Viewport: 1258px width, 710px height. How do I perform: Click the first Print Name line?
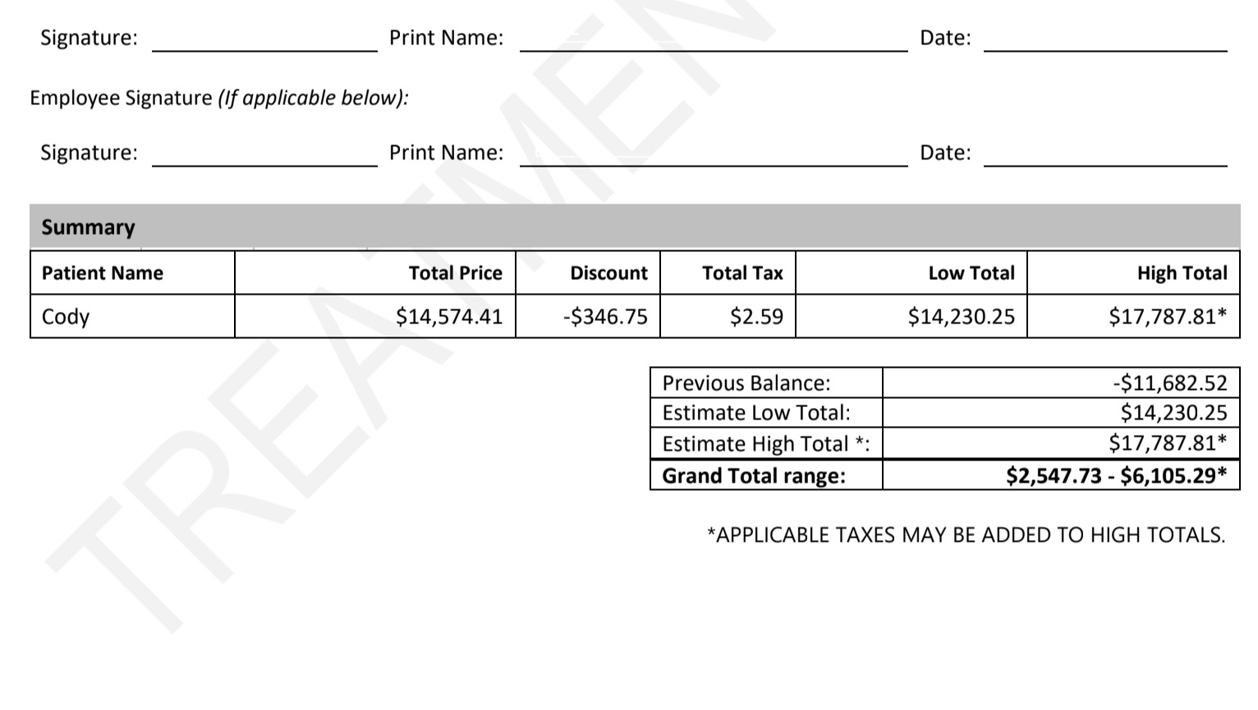tap(714, 39)
